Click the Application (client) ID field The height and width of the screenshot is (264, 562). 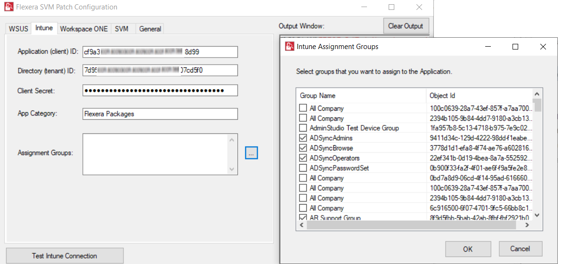pos(160,52)
